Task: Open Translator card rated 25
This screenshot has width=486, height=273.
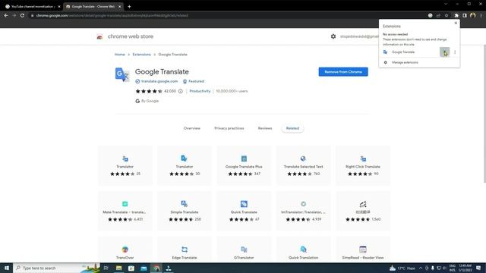Action: tap(125, 165)
